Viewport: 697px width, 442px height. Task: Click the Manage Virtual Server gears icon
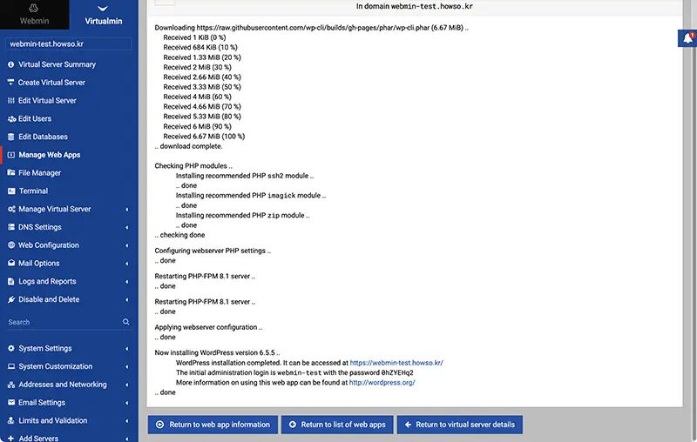11,209
